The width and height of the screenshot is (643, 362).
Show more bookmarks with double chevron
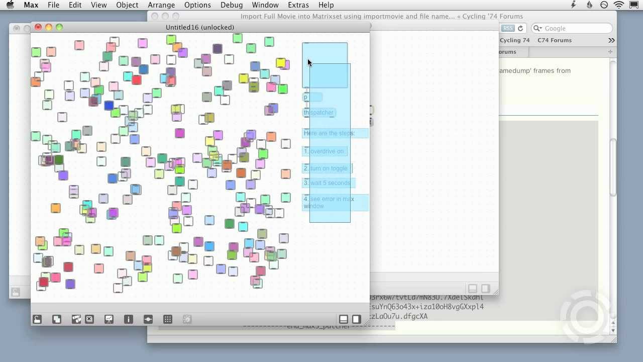click(611, 40)
